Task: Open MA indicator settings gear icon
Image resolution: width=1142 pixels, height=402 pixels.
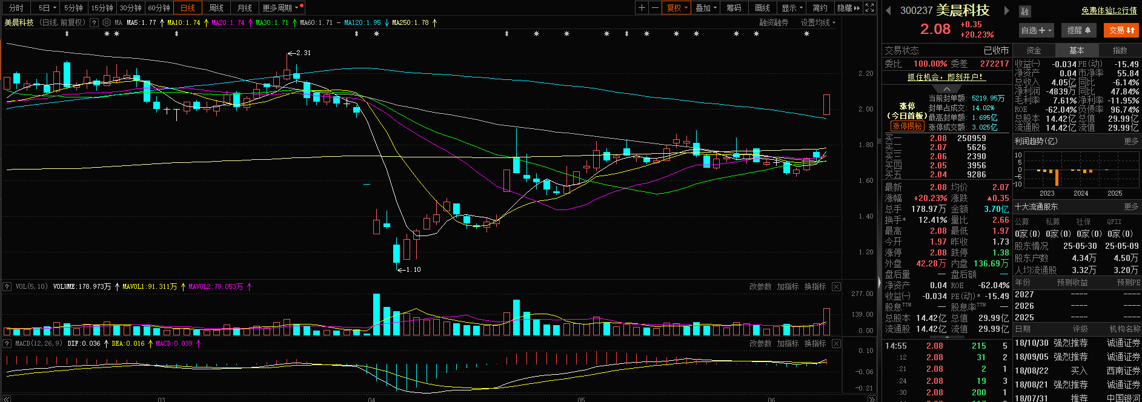Action: coord(107,23)
